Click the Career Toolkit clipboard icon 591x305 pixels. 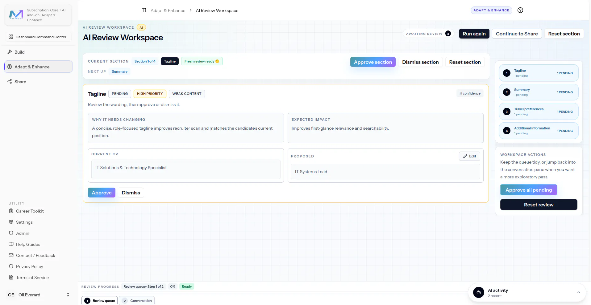coord(11,211)
